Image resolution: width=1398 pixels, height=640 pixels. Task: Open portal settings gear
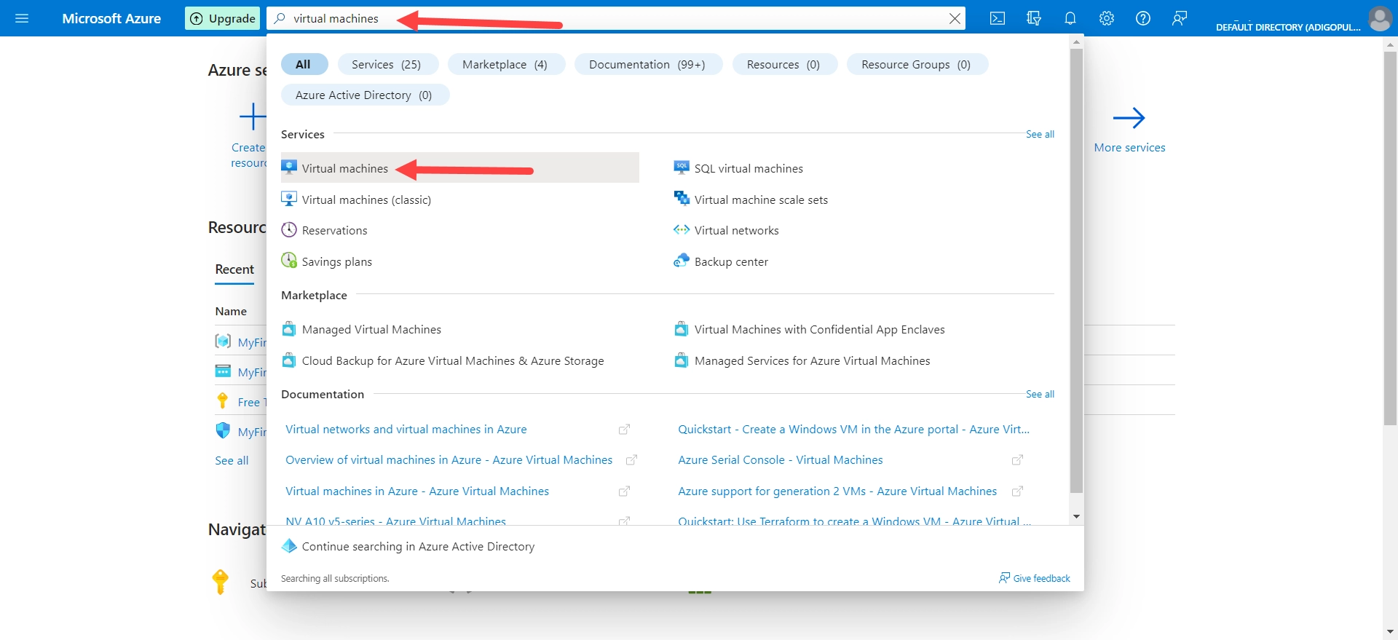(x=1107, y=18)
